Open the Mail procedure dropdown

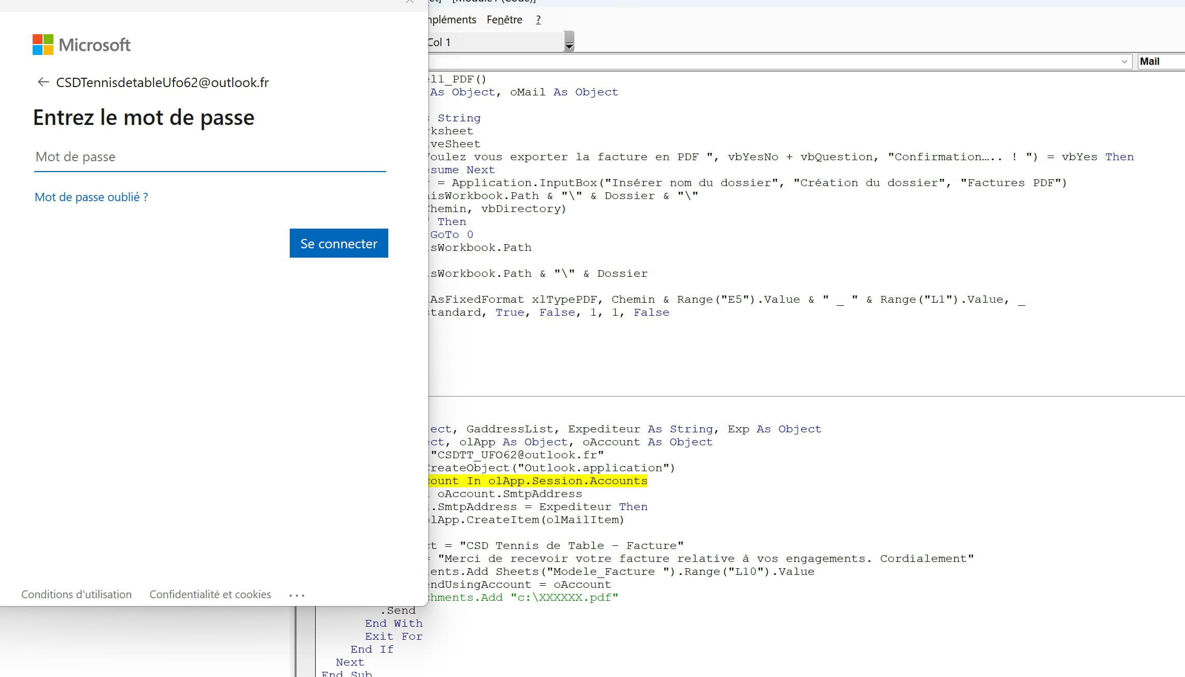click(1160, 62)
